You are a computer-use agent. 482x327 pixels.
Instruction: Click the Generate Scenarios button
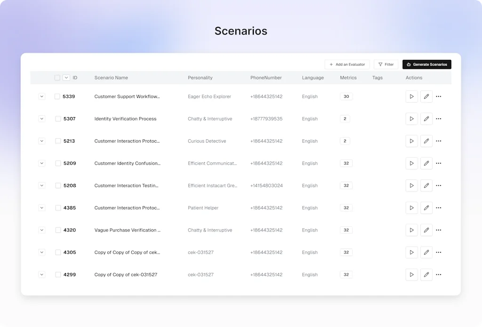pos(426,64)
